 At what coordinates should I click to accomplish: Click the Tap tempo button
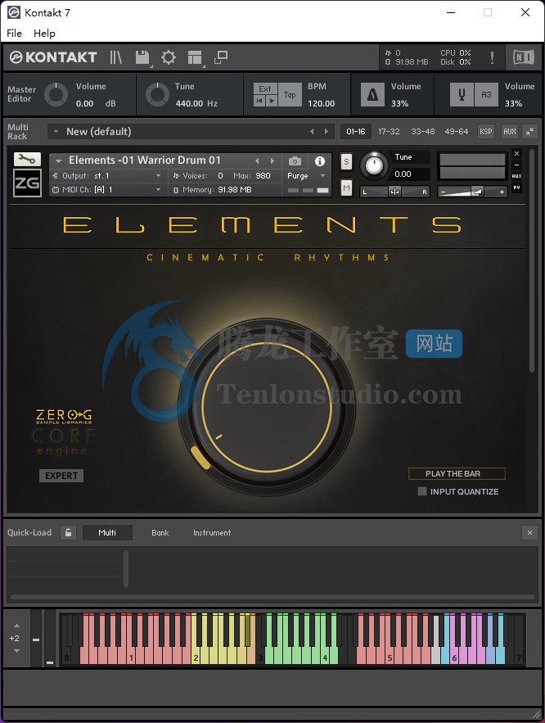click(x=290, y=94)
